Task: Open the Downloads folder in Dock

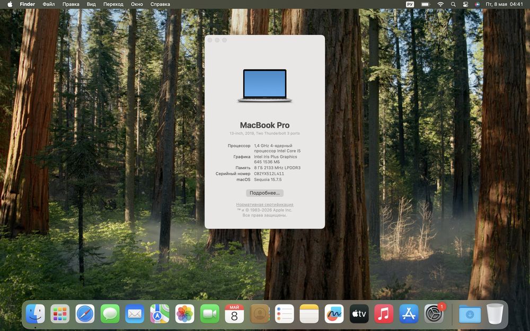Action: pos(470,314)
